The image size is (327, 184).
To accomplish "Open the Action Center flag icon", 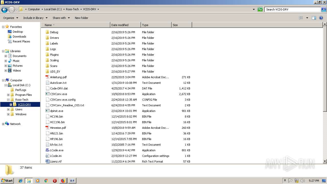I will (290, 181).
